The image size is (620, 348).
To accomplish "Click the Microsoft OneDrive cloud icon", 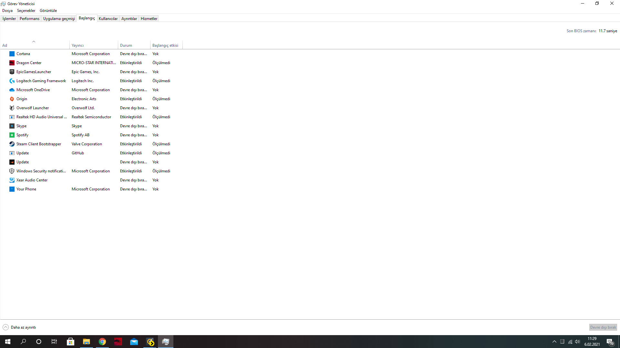I will click(x=12, y=90).
